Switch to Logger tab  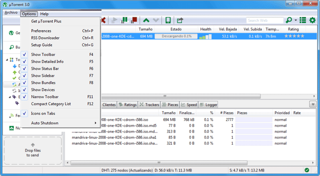pyautogui.click(x=208, y=104)
